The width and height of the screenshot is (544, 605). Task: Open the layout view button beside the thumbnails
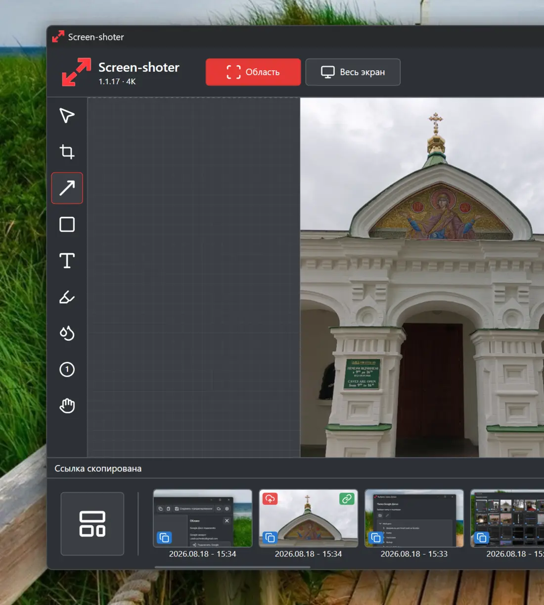coord(92,524)
